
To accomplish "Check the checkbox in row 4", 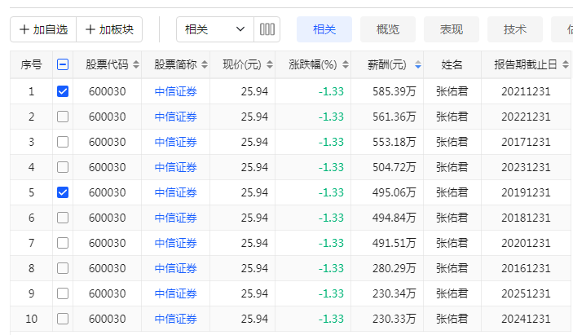I will 63,167.
